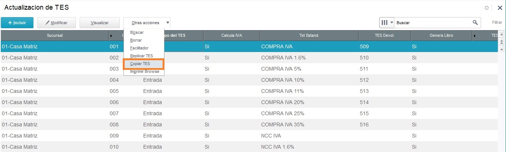Click the plus Incluir button
Viewport: 506px width, 152px height.
tap(17, 23)
